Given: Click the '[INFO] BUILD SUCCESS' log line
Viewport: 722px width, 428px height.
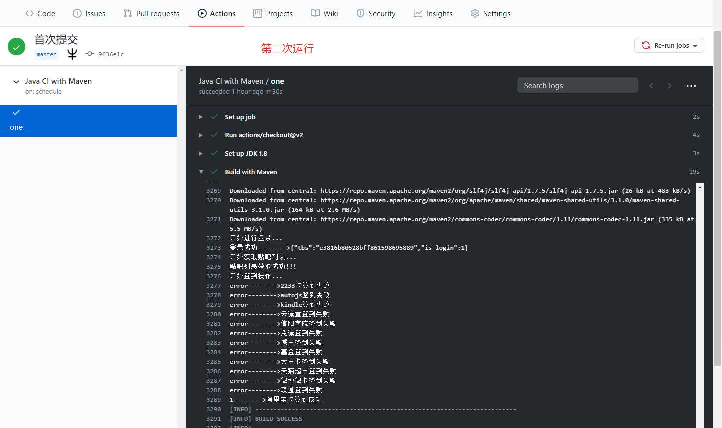Looking at the screenshot, I should coord(266,419).
